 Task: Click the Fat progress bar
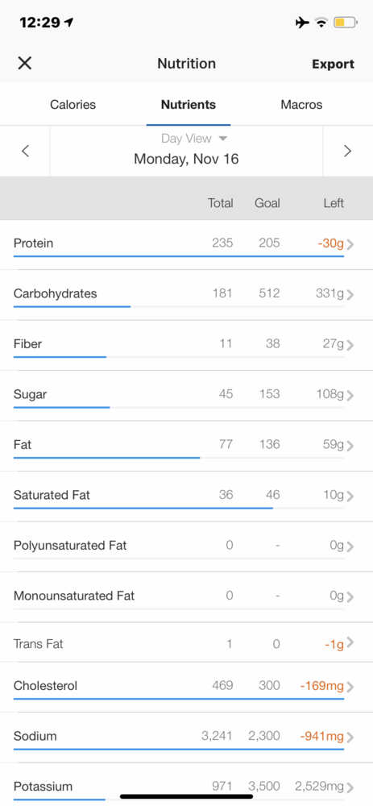tap(179, 458)
